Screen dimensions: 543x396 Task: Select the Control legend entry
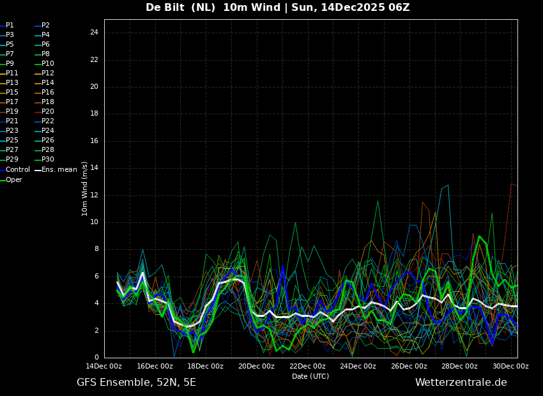[x=17, y=170]
